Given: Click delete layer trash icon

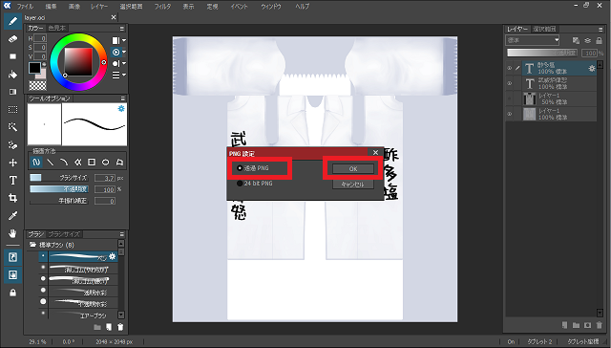Looking at the screenshot, I should [x=599, y=325].
